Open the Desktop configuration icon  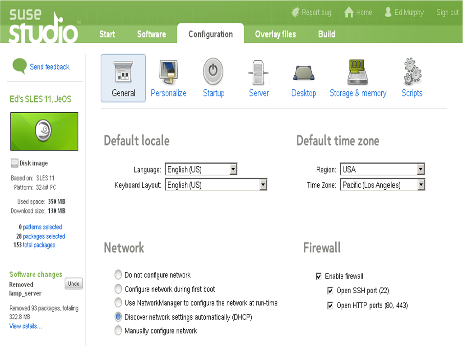coord(304,73)
